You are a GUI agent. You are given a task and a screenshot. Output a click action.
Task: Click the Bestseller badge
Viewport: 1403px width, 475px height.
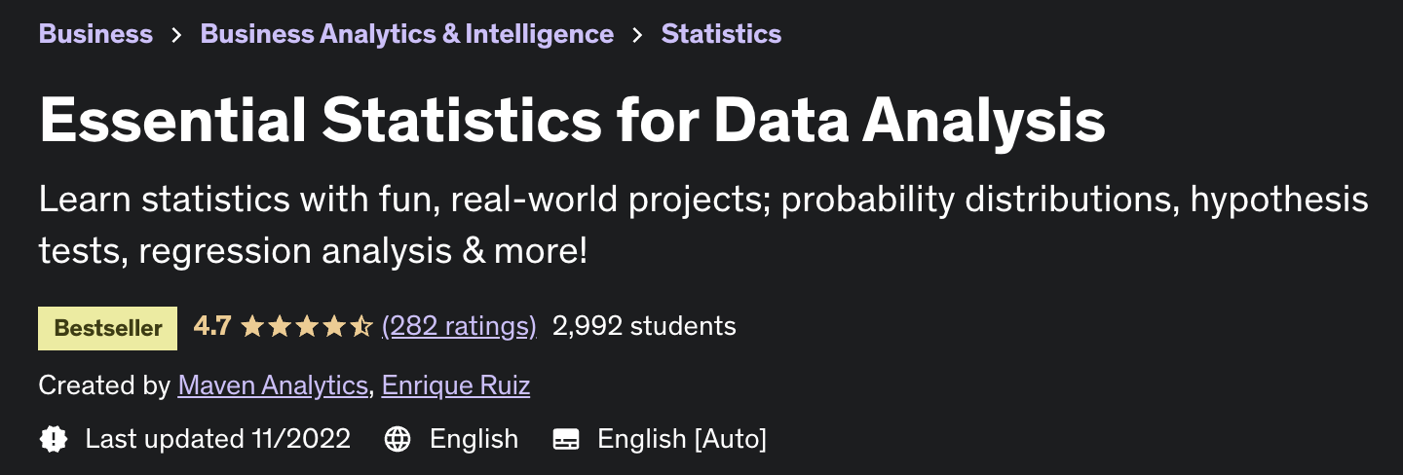pos(108,328)
